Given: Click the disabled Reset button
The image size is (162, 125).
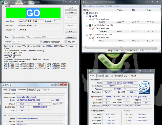Looking at the screenshot, I should pos(71,17).
